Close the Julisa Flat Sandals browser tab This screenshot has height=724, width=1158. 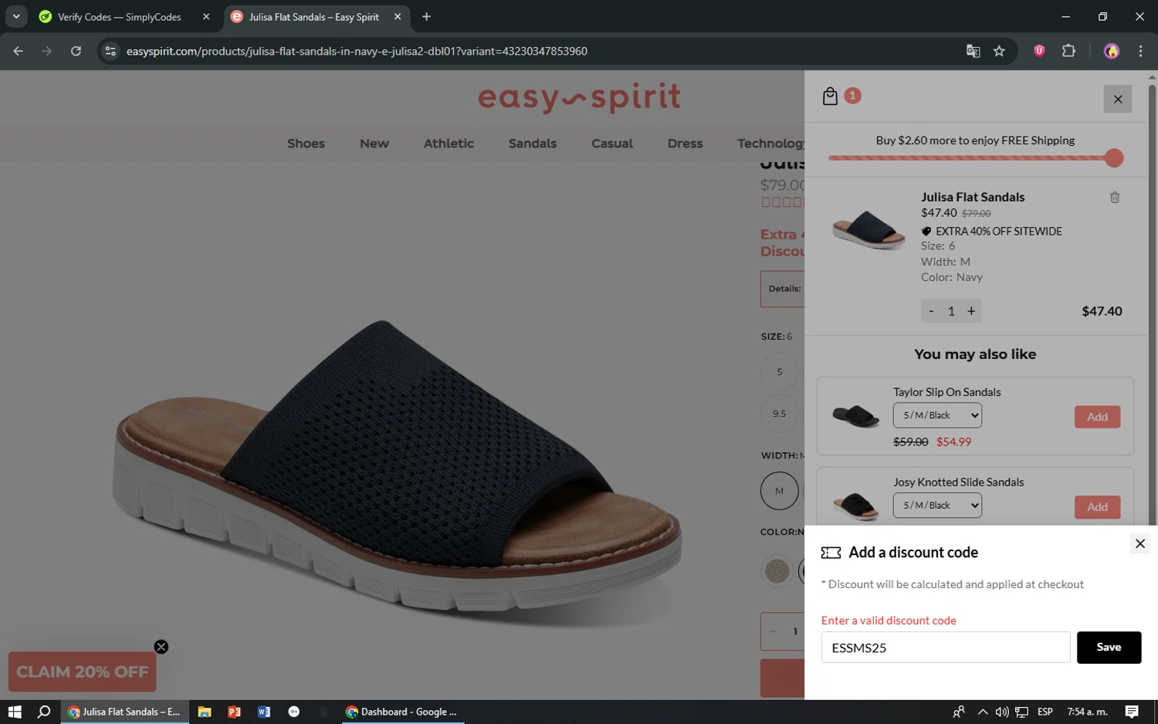[398, 17]
